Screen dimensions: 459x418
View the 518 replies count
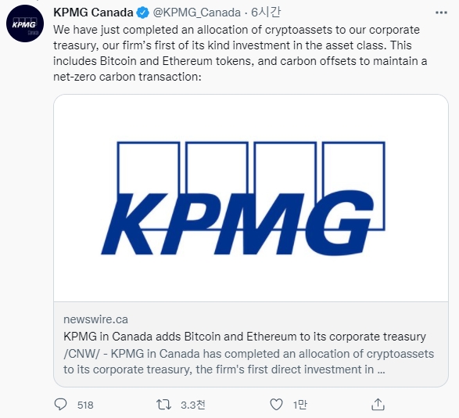pyautogui.click(x=85, y=405)
